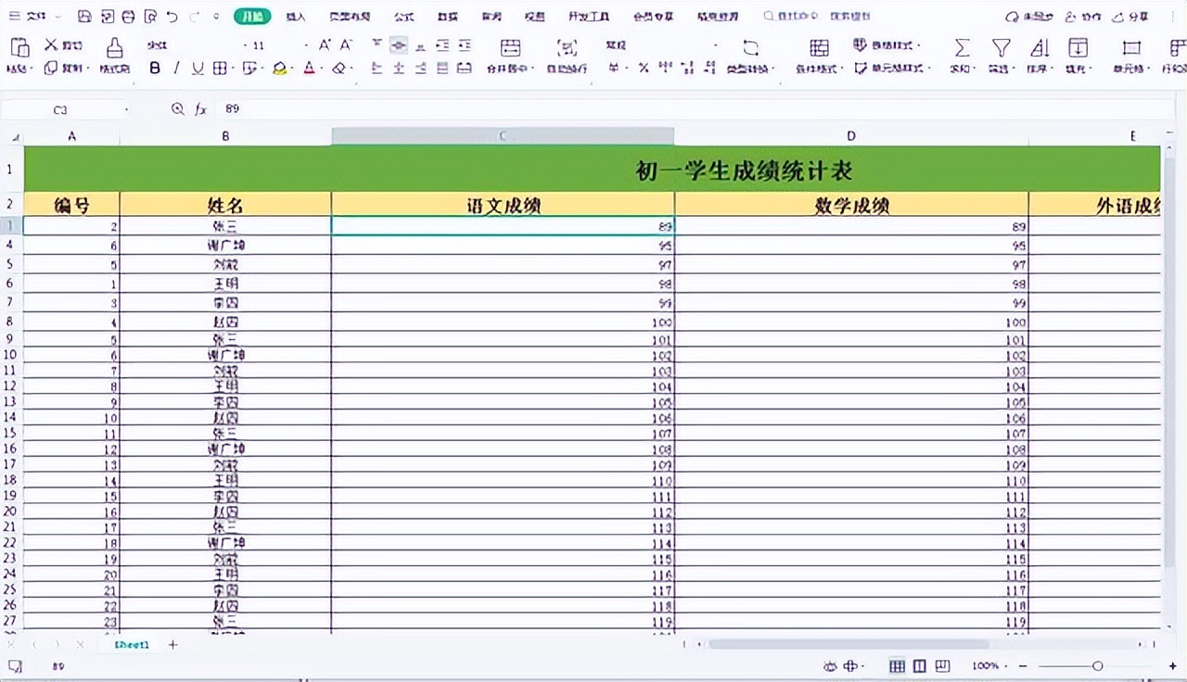Click column D header
This screenshot has height=682, width=1187.
pyautogui.click(x=851, y=136)
